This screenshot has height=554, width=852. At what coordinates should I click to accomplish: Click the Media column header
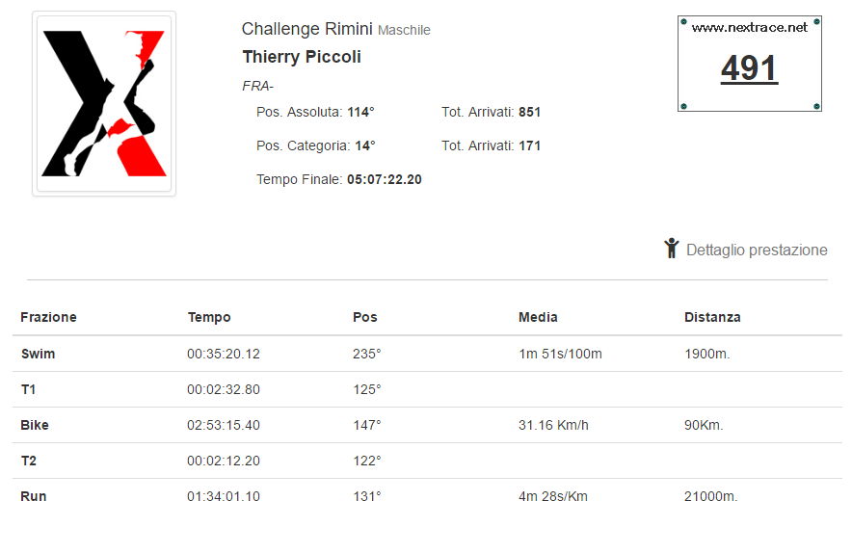538,317
